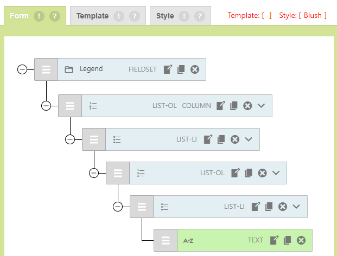Screen dimensions: 337x256
Task: Open chevron dropdown on LIST-OL COLUMN row
Action: coord(262,106)
